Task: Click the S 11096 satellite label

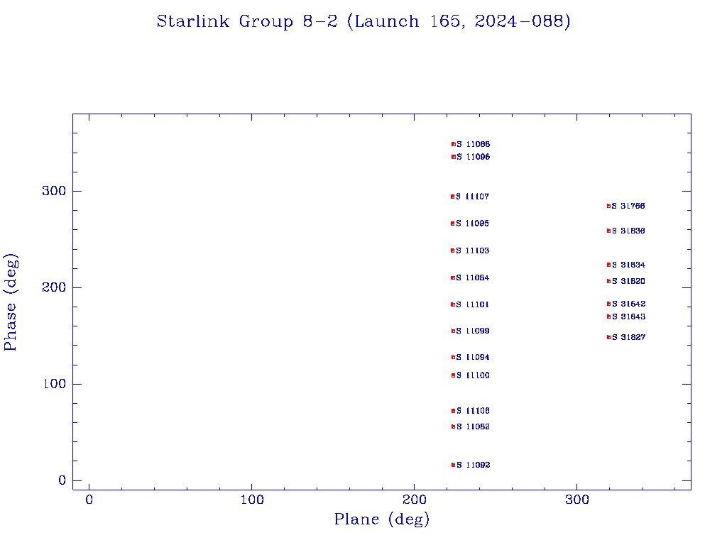Action: (474, 157)
